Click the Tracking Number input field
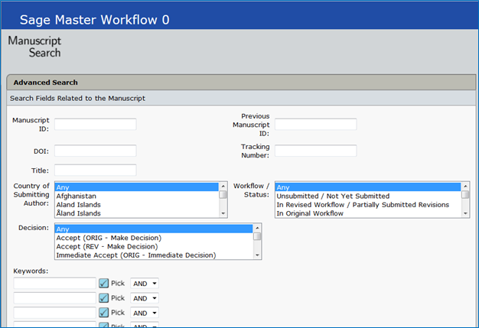The height and width of the screenshot is (328, 479). (315, 151)
